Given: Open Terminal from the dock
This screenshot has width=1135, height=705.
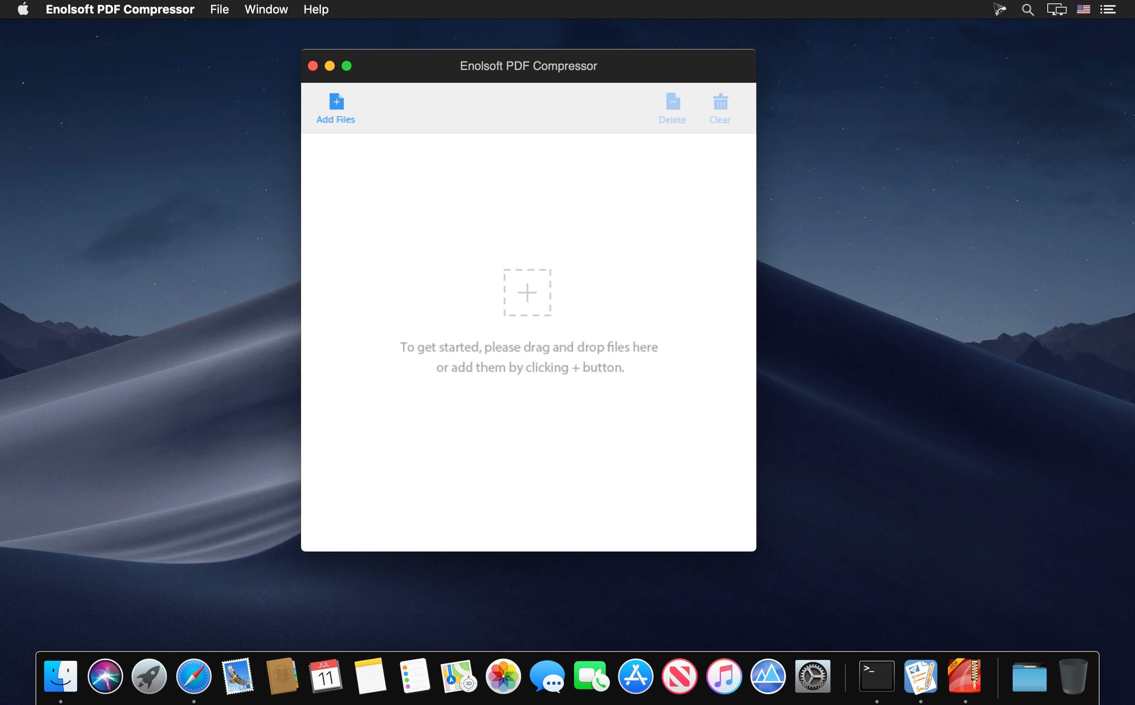Looking at the screenshot, I should [876, 676].
